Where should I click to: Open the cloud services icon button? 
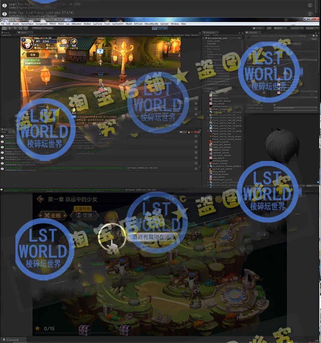click(269, 28)
